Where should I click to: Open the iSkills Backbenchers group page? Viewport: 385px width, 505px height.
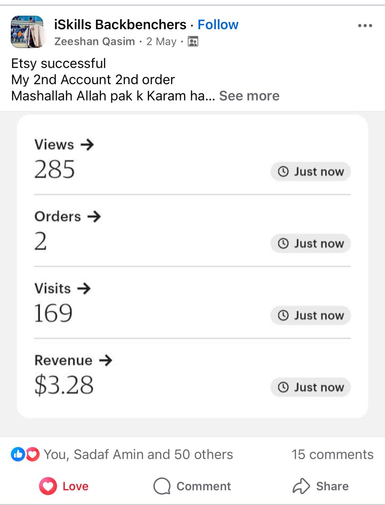[x=120, y=24]
